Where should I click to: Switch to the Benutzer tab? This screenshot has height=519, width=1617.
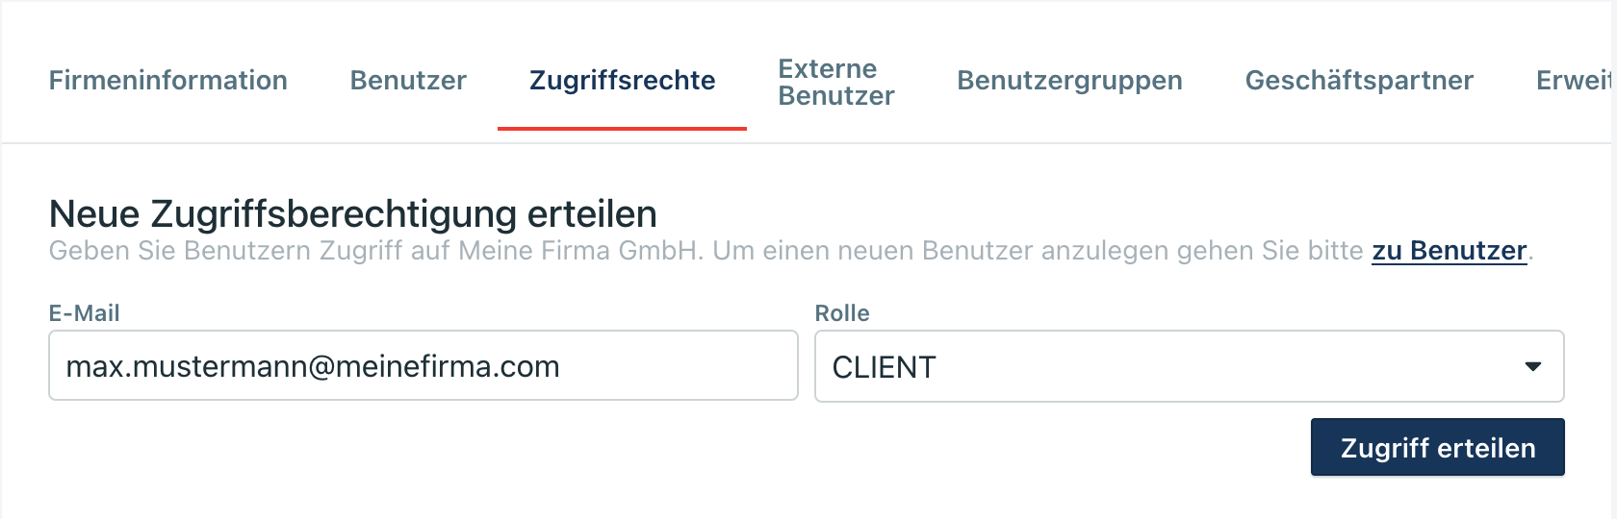(x=408, y=81)
